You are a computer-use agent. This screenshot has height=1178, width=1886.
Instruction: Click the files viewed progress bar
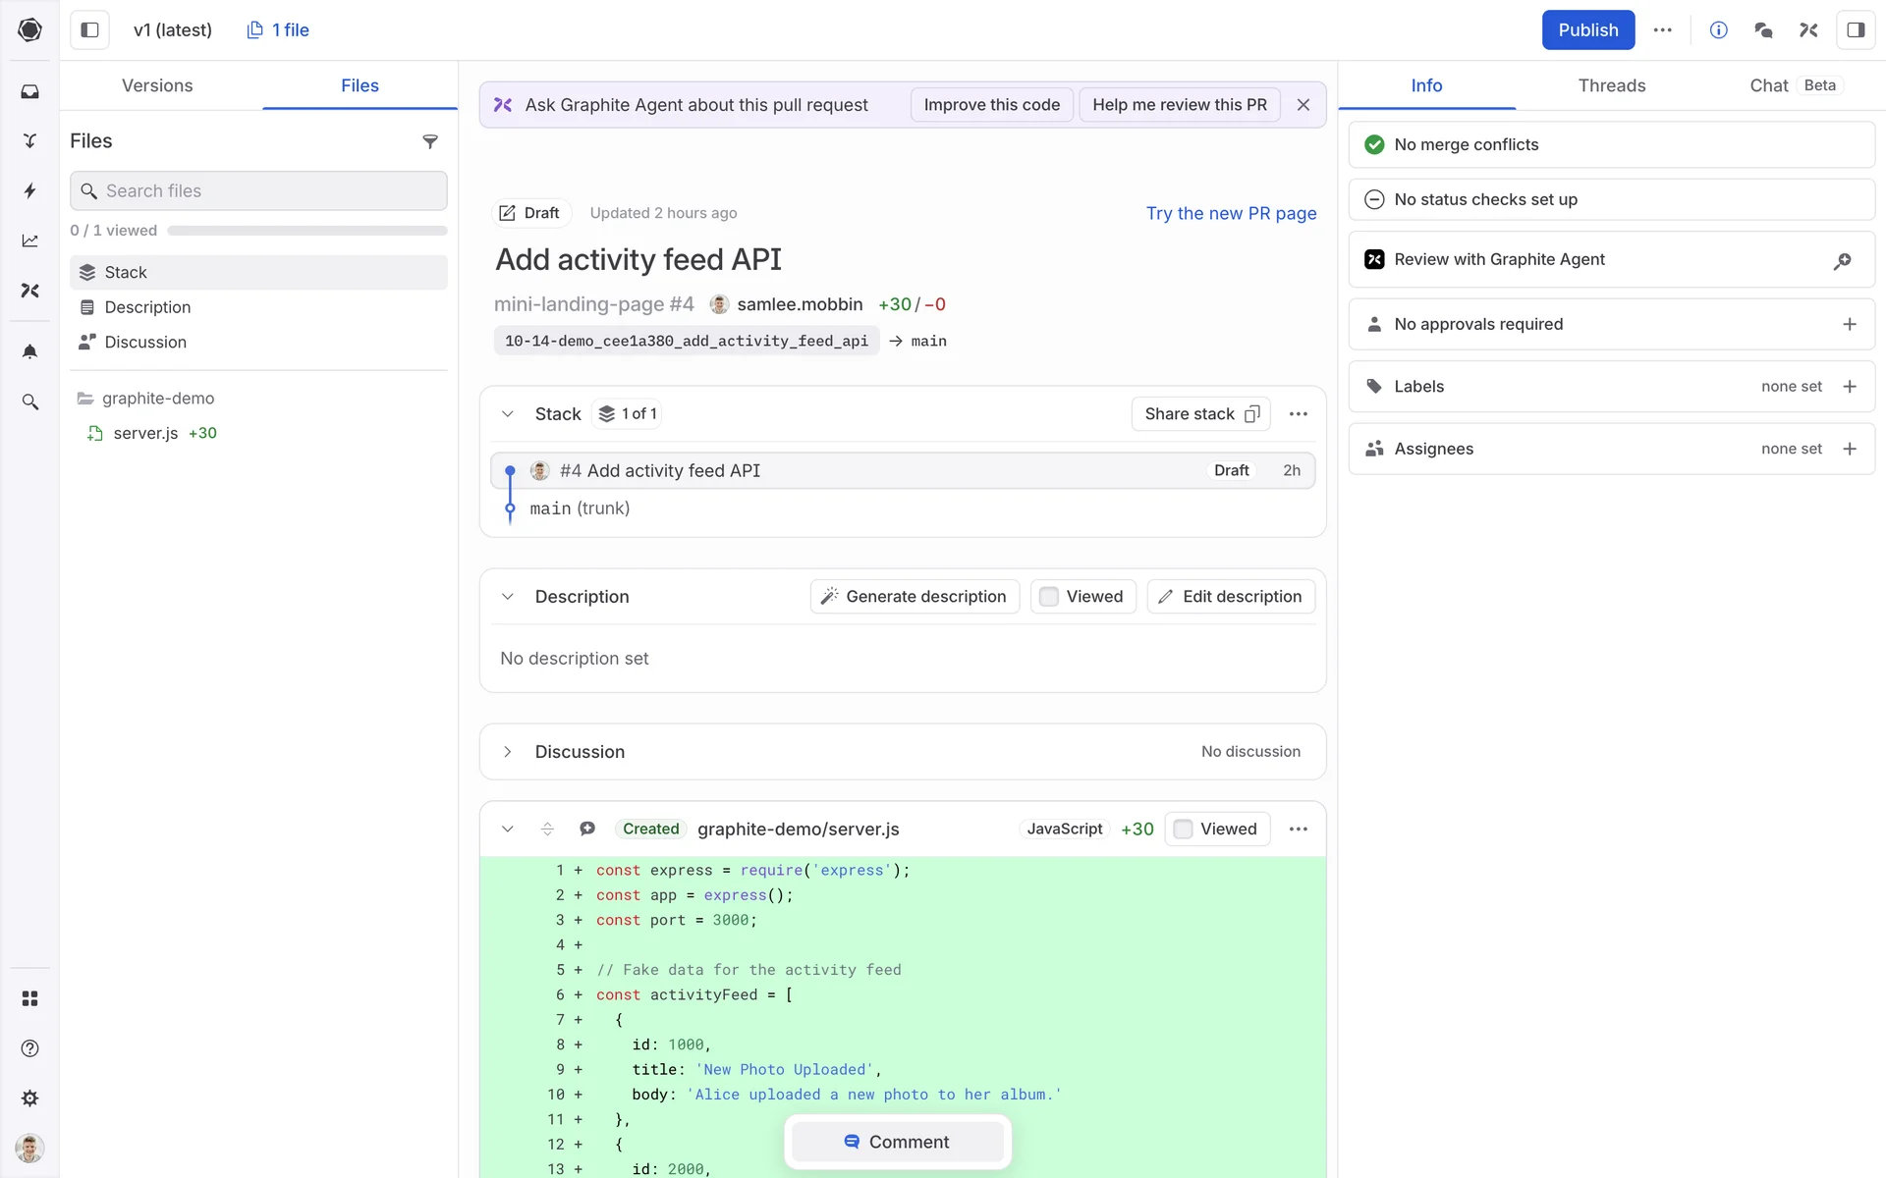coord(306,231)
